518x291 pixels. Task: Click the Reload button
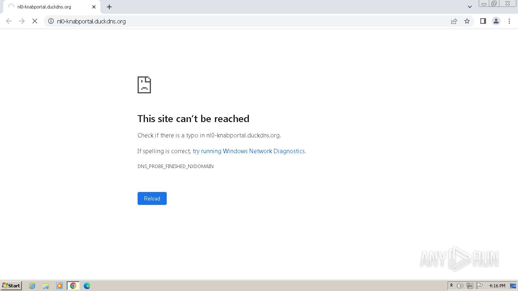click(x=152, y=198)
